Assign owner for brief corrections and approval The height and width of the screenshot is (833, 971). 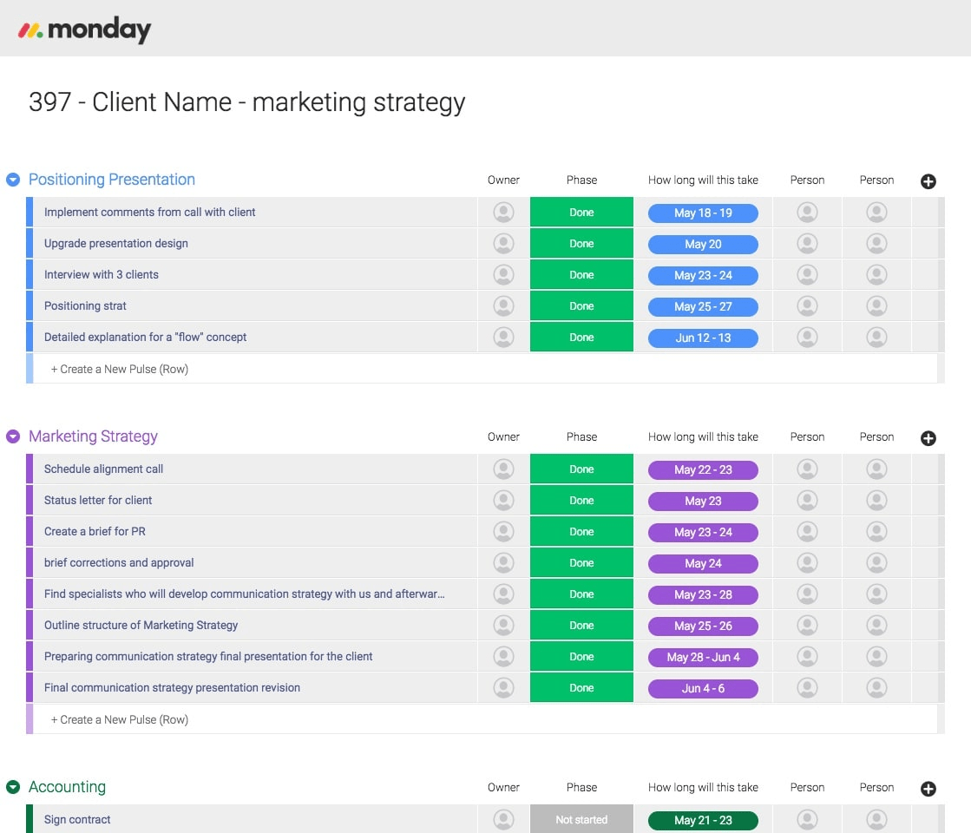pos(503,563)
